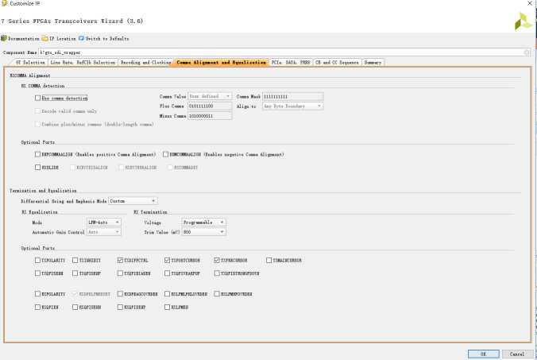Switch to the GT Selection tab
This screenshot has width=537, height=360.
[x=30, y=63]
